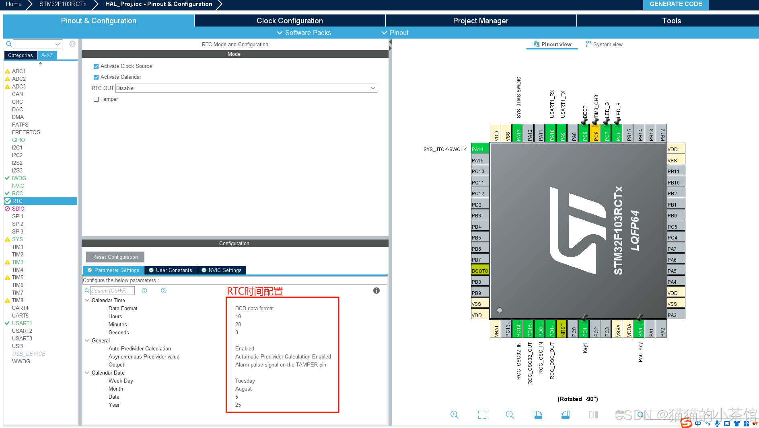Select the Parameter Settings tab
This screenshot has width=759, height=428.
coord(113,270)
